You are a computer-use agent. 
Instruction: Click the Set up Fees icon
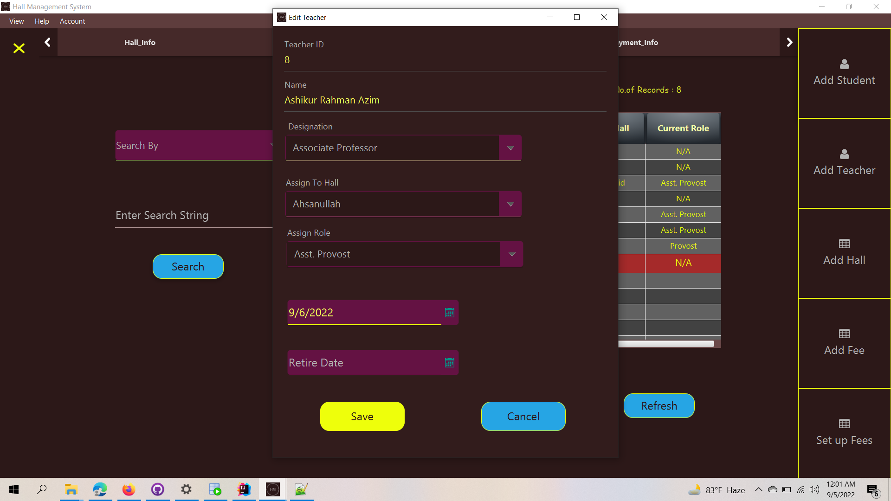pos(844,423)
